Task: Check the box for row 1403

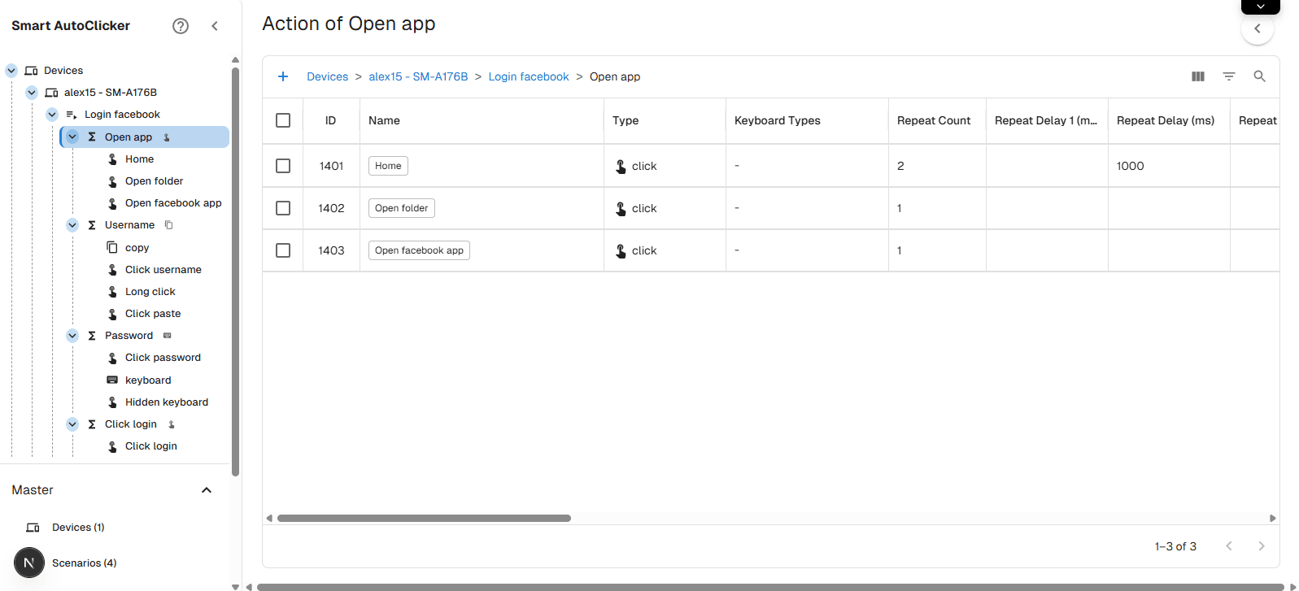Action: pyautogui.click(x=283, y=250)
